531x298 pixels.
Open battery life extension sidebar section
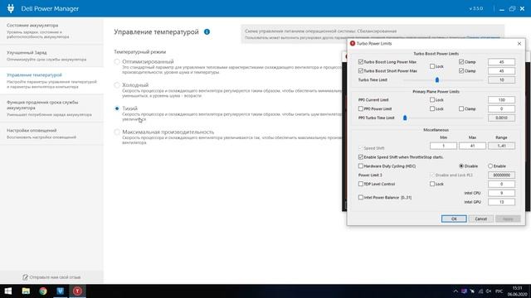click(51, 108)
